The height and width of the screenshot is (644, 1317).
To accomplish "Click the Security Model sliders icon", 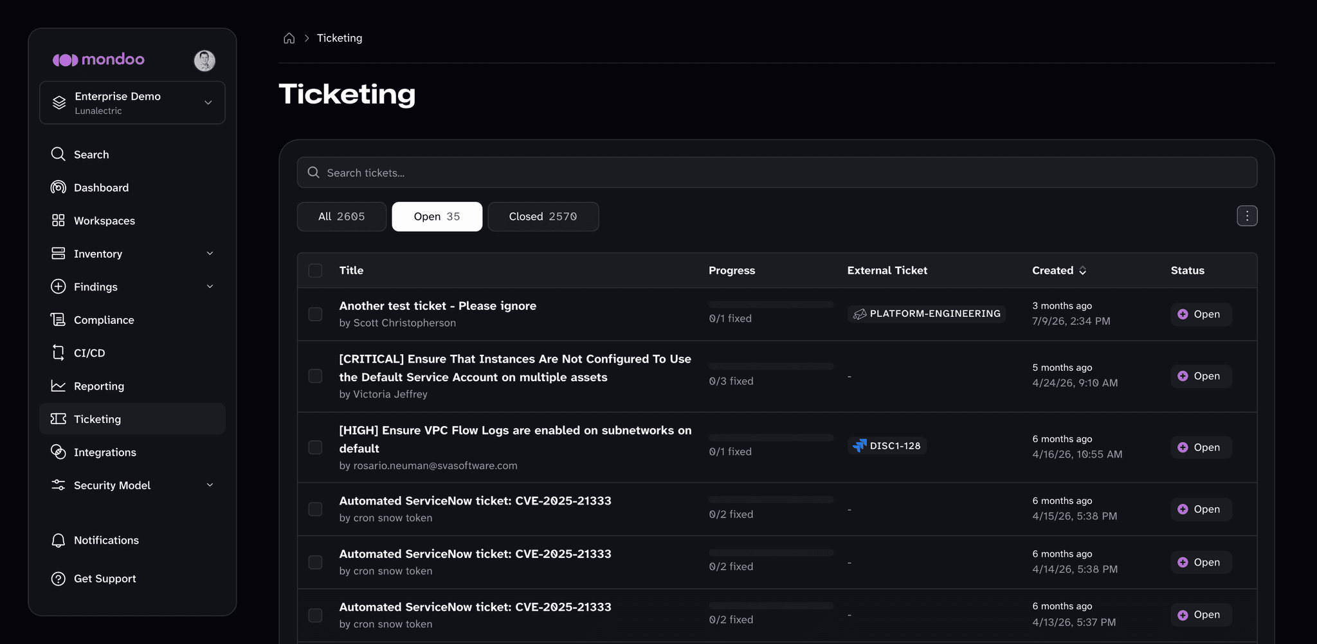I will (58, 485).
